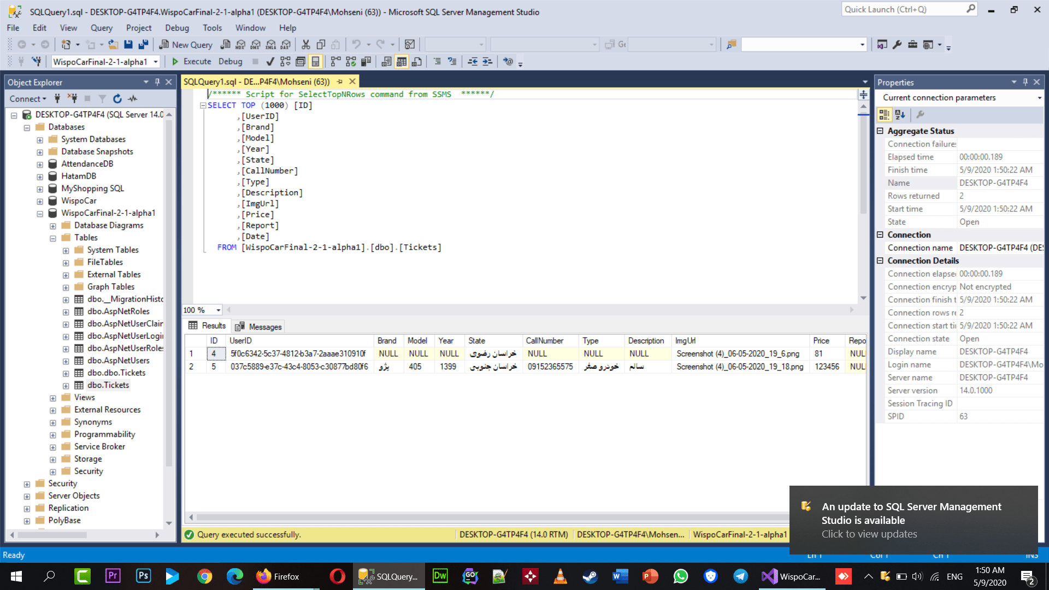Refresh Object Explorer with the refresh icon
Viewport: 1049px width, 590px height.
pos(117,99)
